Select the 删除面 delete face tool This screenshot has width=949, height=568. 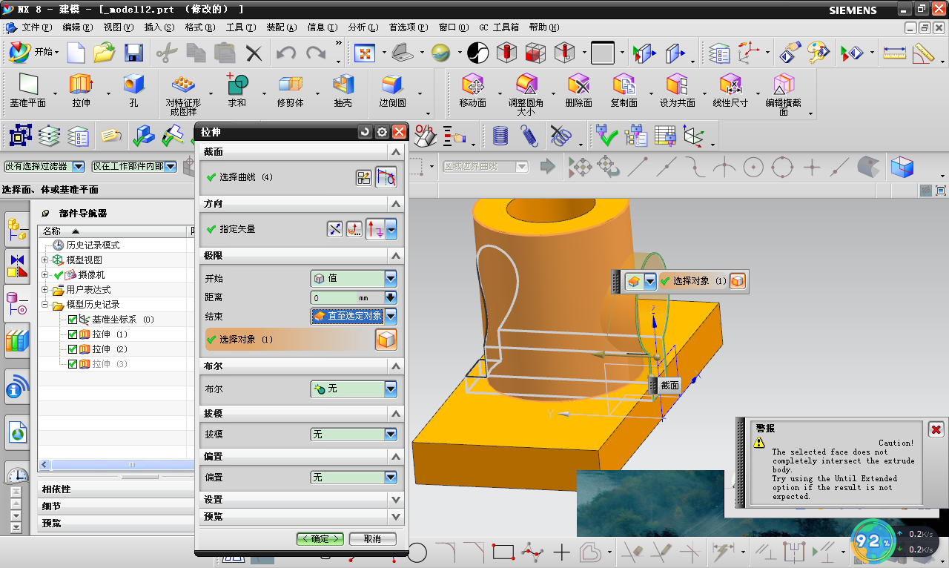click(578, 90)
